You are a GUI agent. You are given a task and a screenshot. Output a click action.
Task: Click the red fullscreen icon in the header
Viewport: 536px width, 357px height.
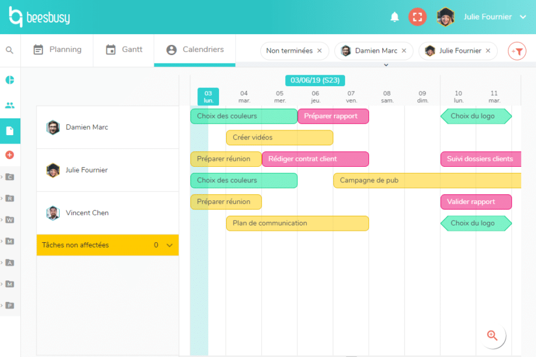pyautogui.click(x=418, y=17)
